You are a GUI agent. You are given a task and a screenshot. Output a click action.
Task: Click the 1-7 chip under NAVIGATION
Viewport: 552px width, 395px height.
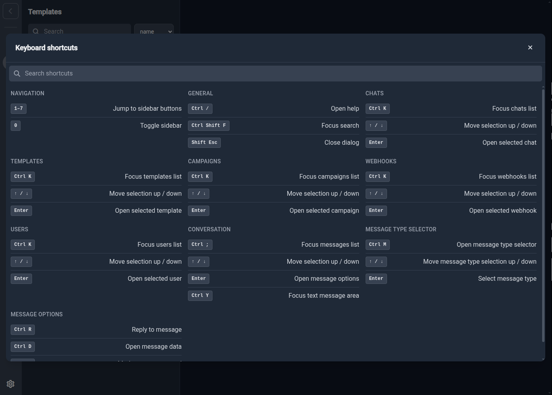tap(18, 108)
